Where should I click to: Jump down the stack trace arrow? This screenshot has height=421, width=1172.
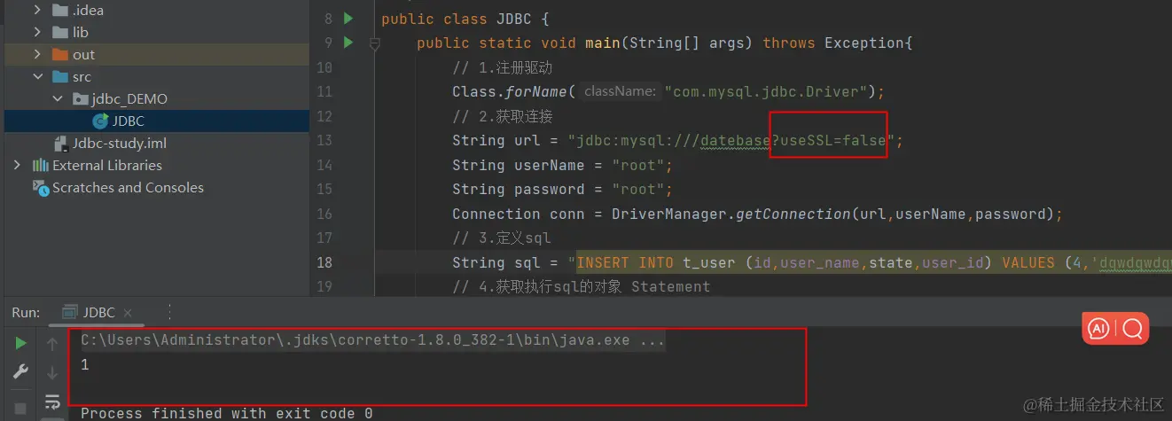click(x=51, y=372)
